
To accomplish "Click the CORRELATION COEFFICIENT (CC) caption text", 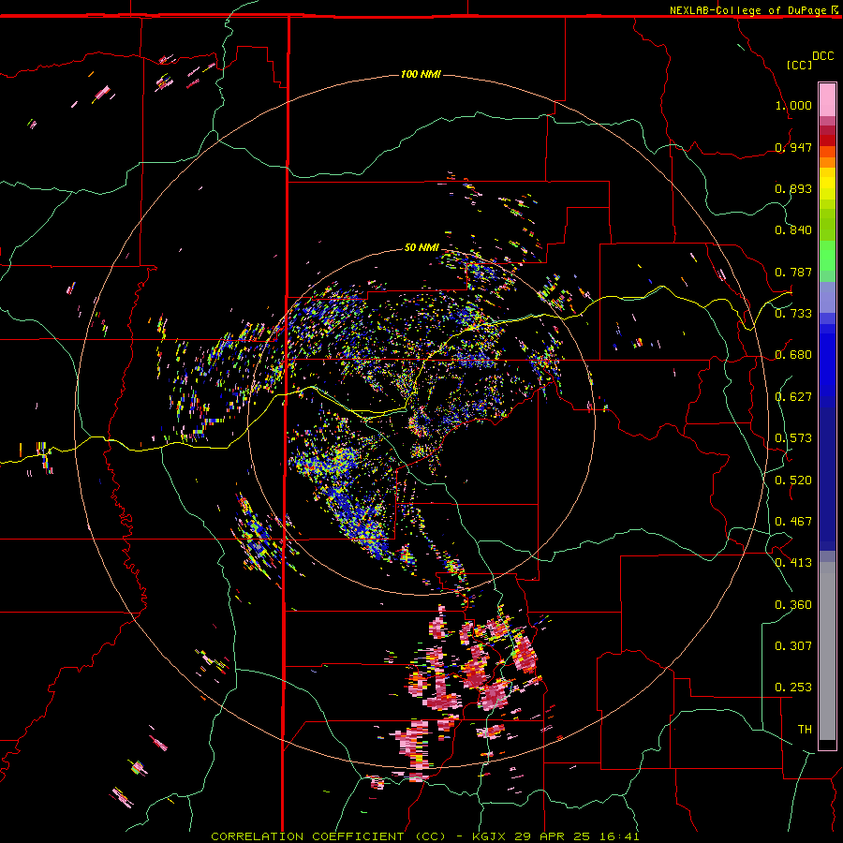I will click(328, 836).
